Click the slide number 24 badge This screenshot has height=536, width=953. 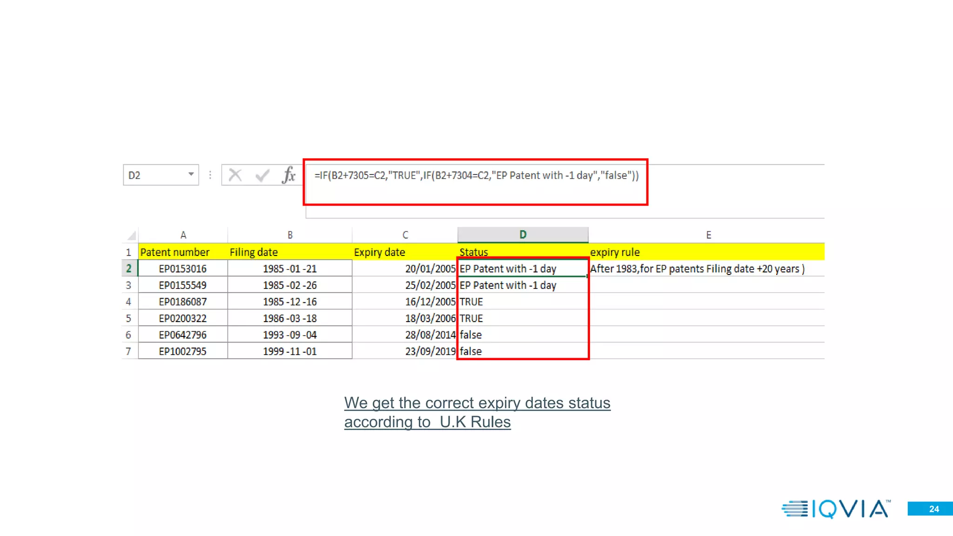(930, 509)
